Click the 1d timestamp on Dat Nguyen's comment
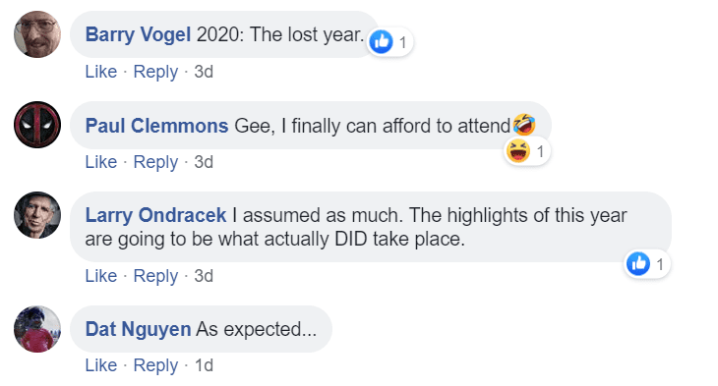This screenshot has width=718, height=386. (205, 365)
